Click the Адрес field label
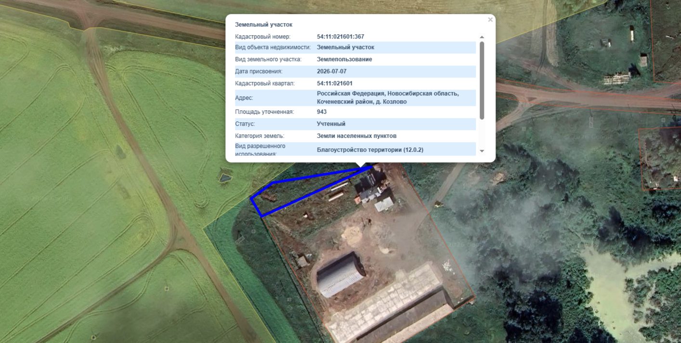 pos(244,98)
